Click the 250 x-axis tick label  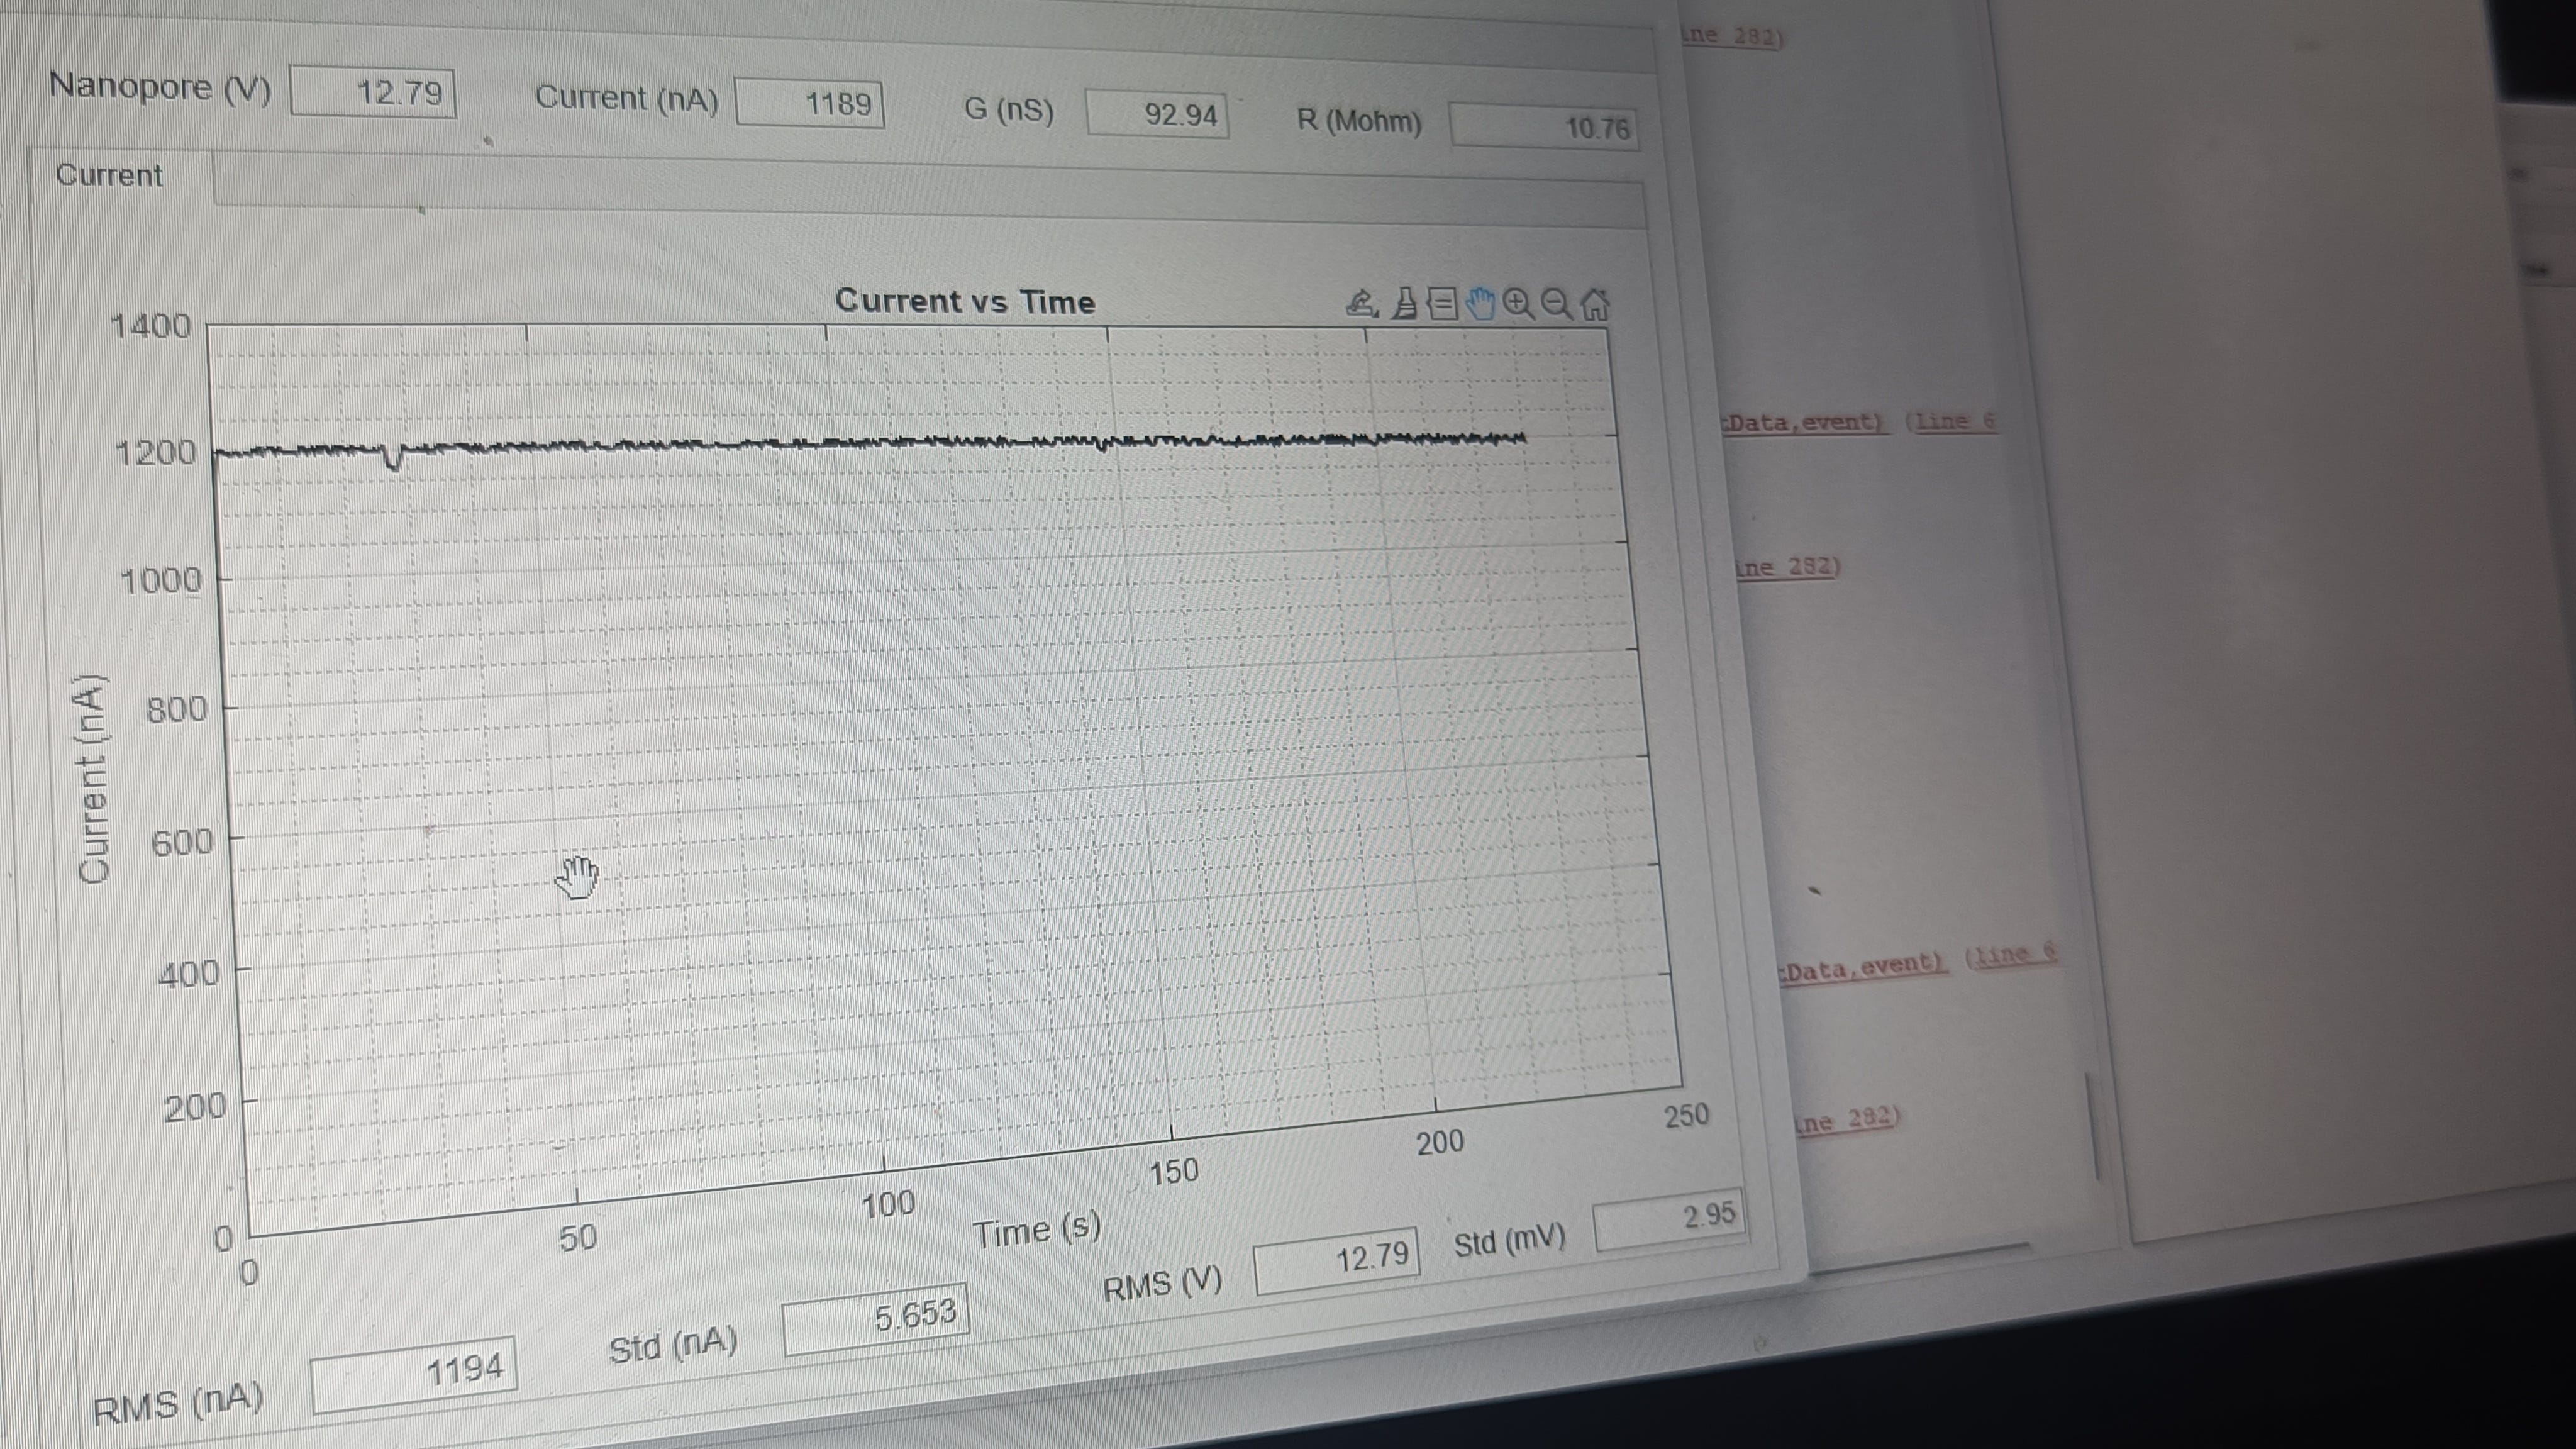1686,1115
